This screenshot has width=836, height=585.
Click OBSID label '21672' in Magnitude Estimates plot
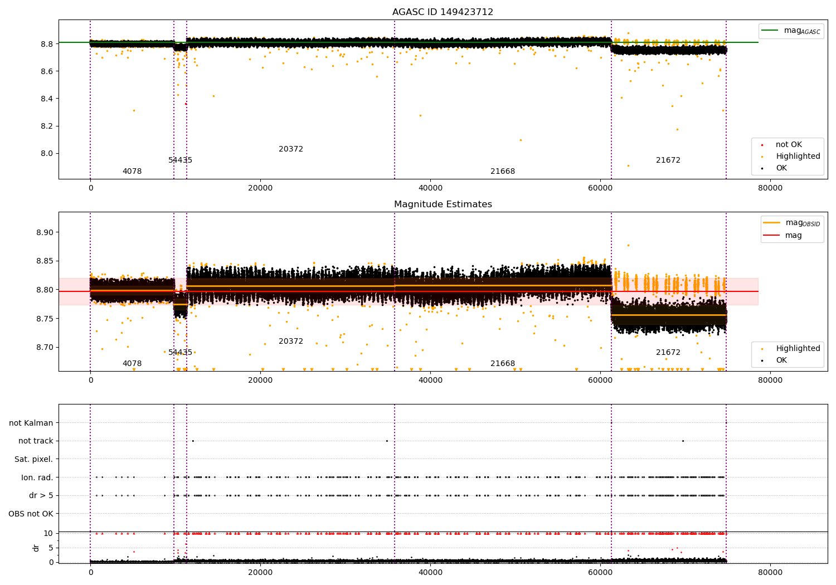[668, 353]
